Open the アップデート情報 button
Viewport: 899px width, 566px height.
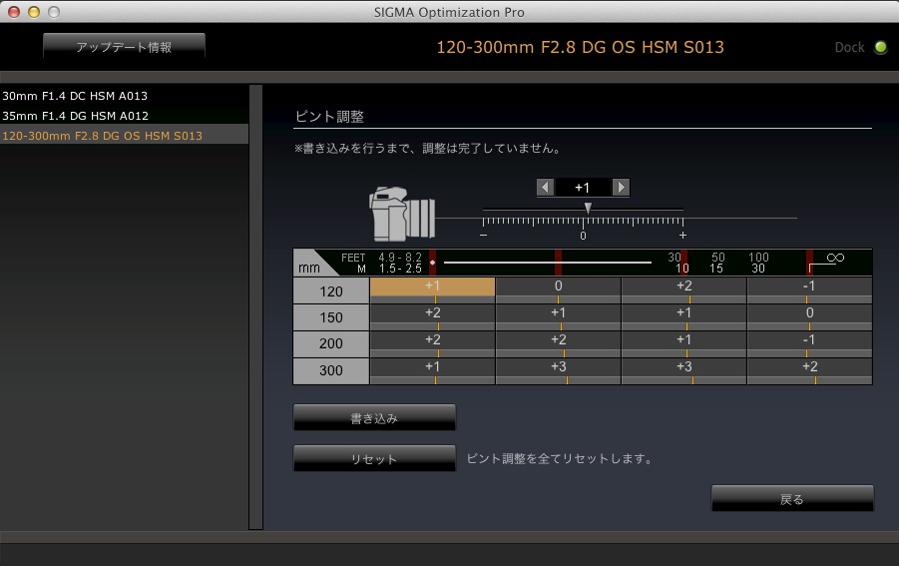click(x=124, y=47)
